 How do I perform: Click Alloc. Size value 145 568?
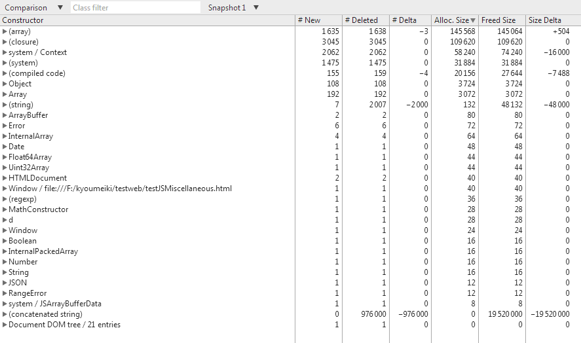462,31
